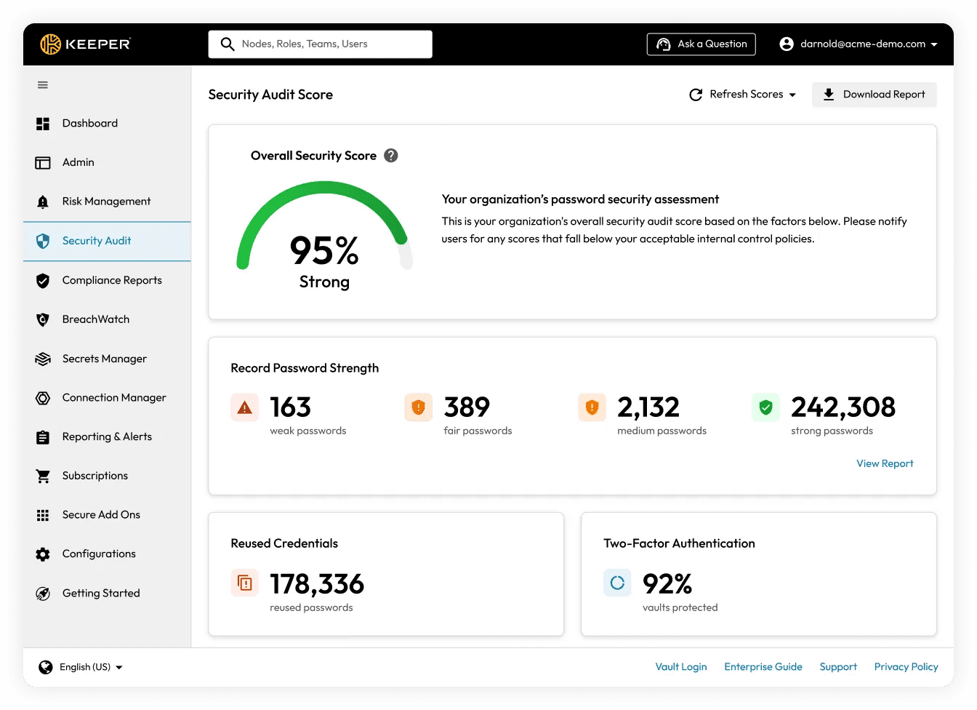Click the Support footer link
This screenshot has width=977, height=710.
pyautogui.click(x=838, y=667)
